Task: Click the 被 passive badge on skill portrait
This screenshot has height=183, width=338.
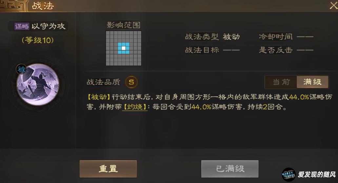Action: (x=21, y=69)
